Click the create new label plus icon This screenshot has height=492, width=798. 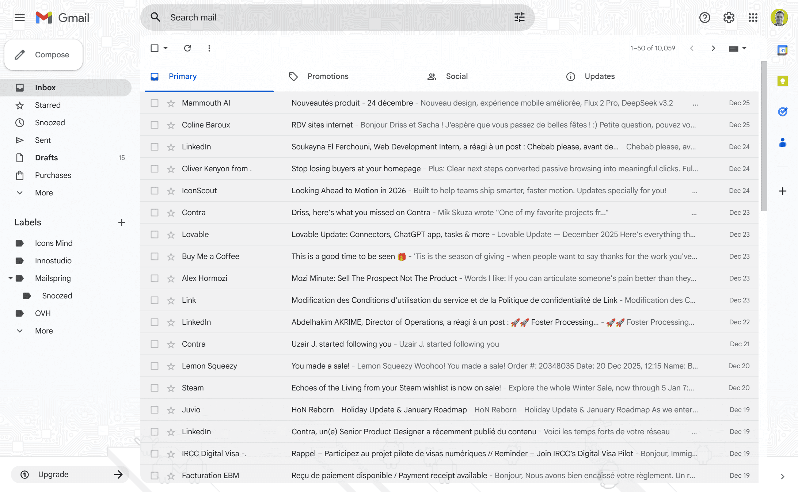tap(122, 222)
